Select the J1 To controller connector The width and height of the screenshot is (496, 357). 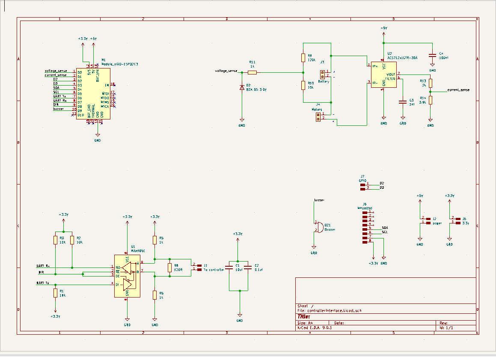click(x=199, y=268)
